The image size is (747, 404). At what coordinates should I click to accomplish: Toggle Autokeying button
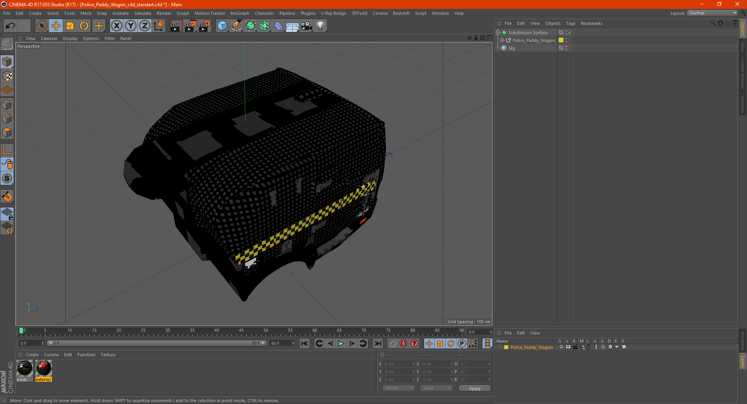pos(403,343)
